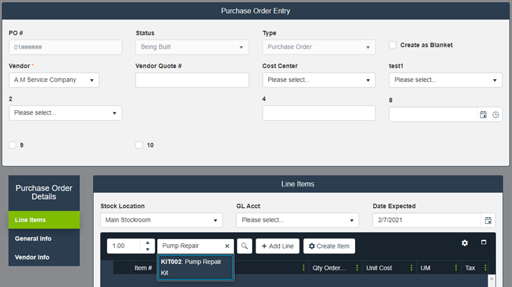Open the Date Expected calendar picker
This screenshot has width=512, height=287.
pyautogui.click(x=488, y=220)
